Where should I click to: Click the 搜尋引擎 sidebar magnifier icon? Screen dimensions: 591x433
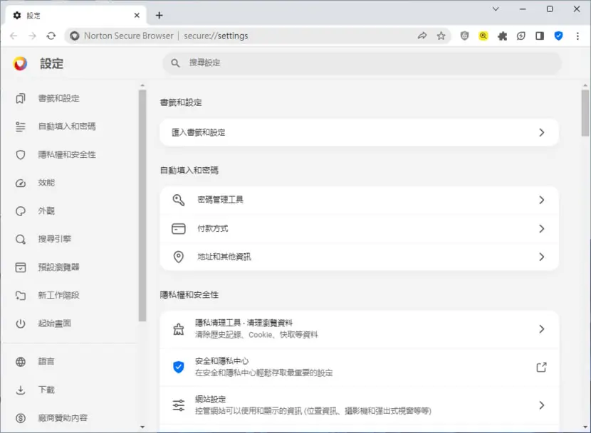[x=21, y=239]
